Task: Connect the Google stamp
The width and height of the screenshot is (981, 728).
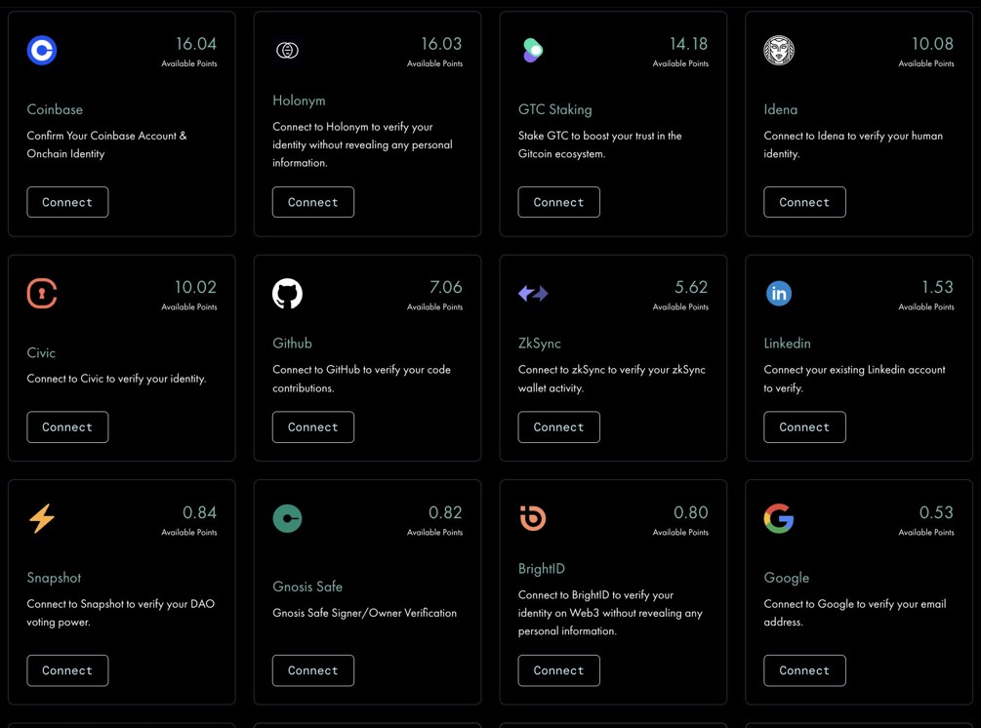Action: tap(804, 670)
